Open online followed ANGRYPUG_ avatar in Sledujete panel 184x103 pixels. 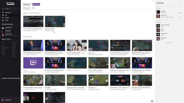click(x=158, y=16)
